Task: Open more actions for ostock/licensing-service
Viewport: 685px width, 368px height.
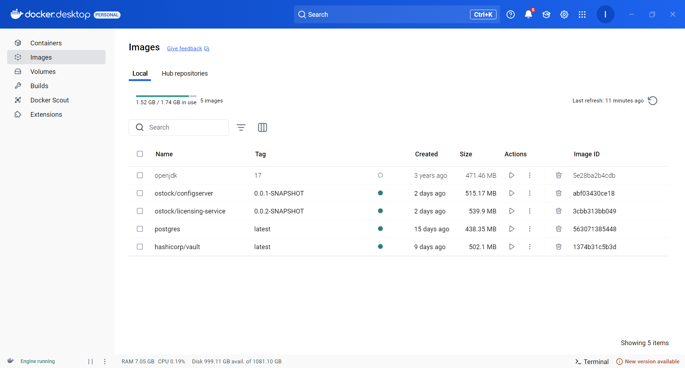Action: (x=530, y=211)
